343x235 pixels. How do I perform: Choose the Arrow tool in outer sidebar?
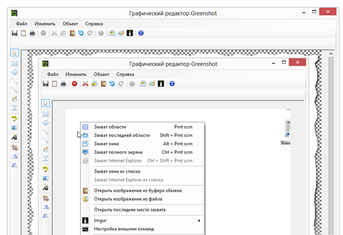click(14, 90)
